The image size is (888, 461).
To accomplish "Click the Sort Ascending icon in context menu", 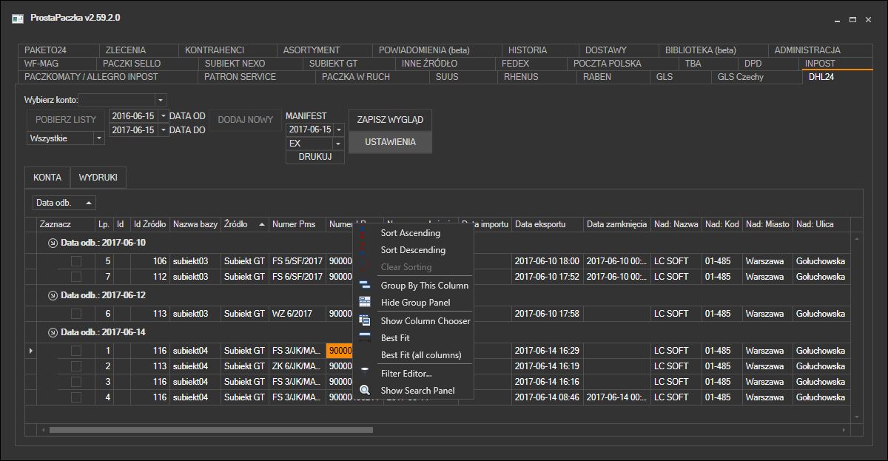I will 363,233.
